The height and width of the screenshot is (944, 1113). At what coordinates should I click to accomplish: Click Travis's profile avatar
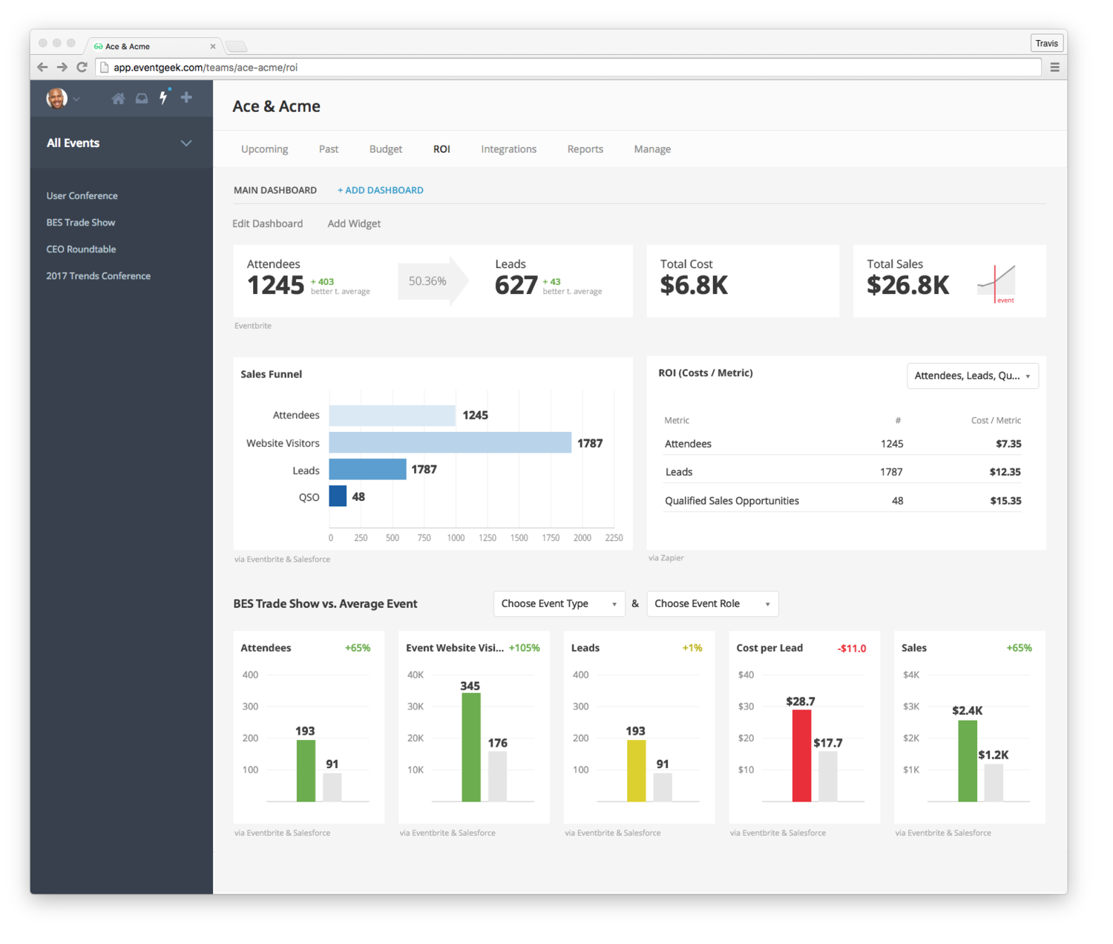pos(55,97)
